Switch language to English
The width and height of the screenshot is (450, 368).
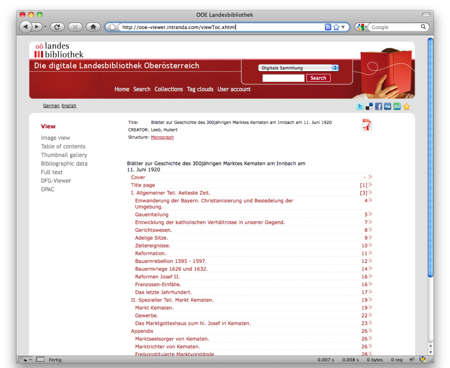tap(69, 106)
